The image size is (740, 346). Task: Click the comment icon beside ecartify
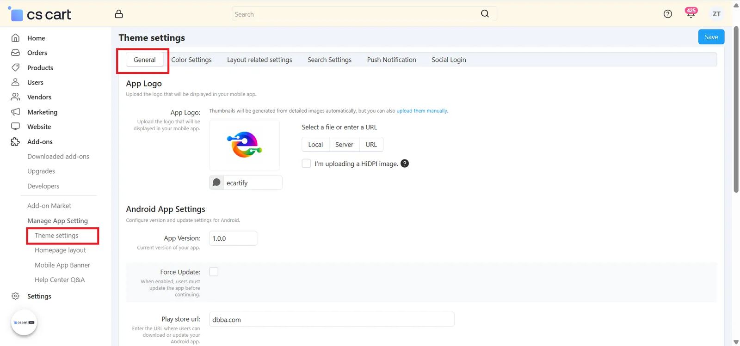(x=216, y=182)
